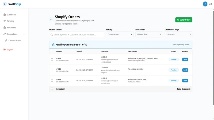The height and width of the screenshot is (120, 214).
Task: Click the test username label
Action: point(210,4)
